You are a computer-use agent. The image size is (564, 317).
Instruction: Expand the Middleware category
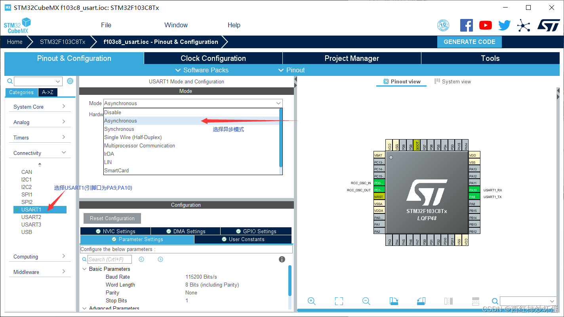(x=40, y=272)
